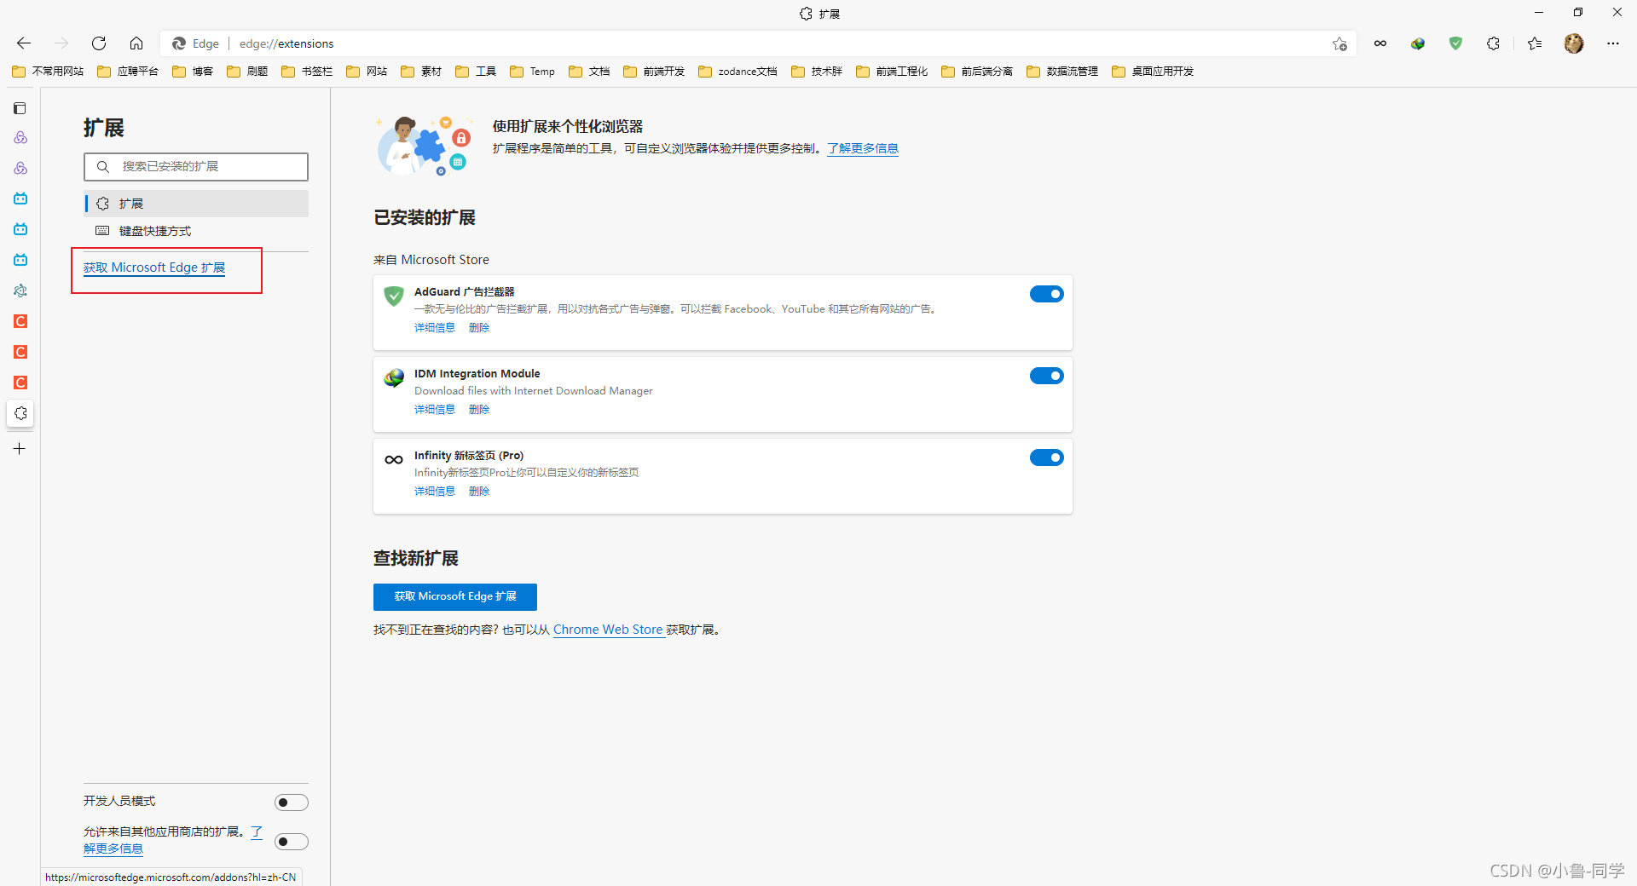Enable 开发人员模式 developer mode switch

pyautogui.click(x=291, y=803)
